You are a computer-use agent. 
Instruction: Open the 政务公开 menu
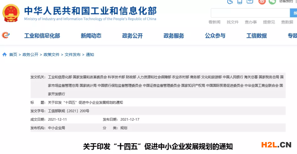tap(132, 35)
